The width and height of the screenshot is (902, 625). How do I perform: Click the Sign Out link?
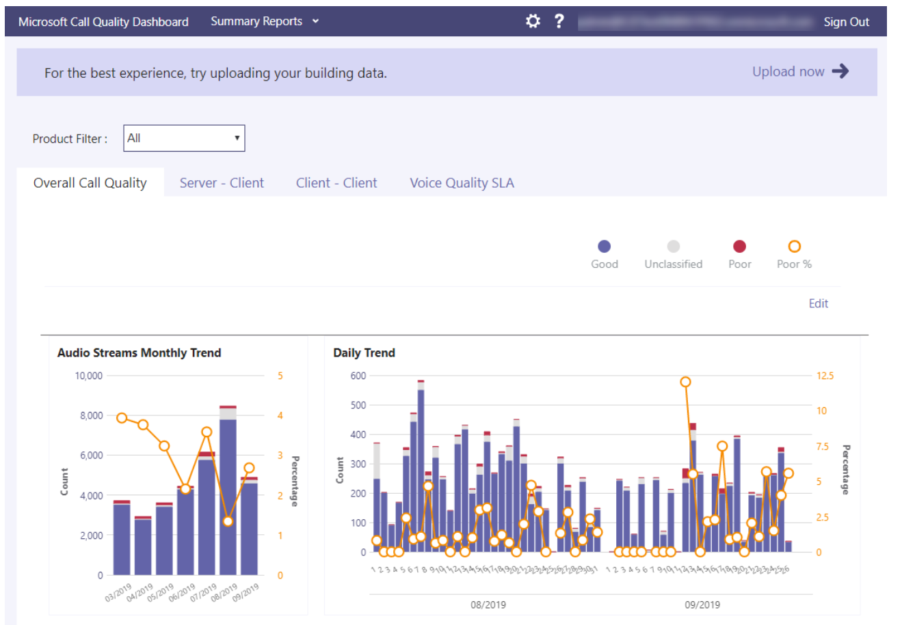click(x=846, y=22)
